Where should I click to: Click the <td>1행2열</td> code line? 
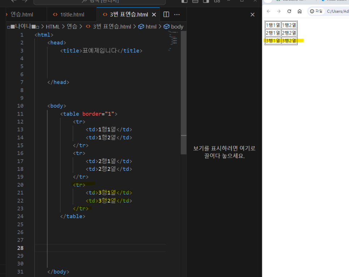[x=109, y=138]
